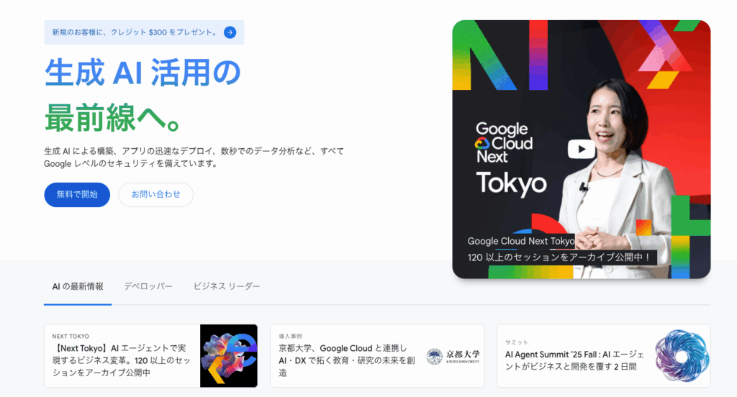
Task: Click the NEXT TOKYO card label
Action: tap(71, 337)
